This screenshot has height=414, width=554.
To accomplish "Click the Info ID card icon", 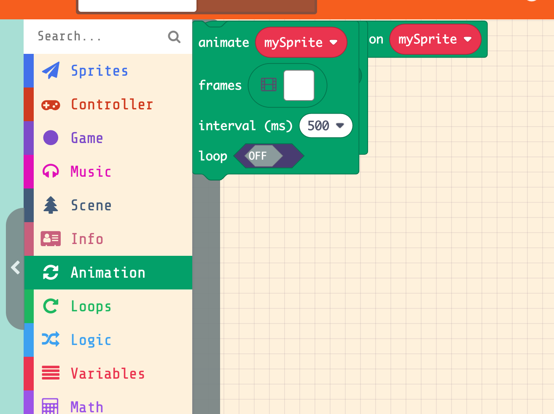I will [x=51, y=239].
